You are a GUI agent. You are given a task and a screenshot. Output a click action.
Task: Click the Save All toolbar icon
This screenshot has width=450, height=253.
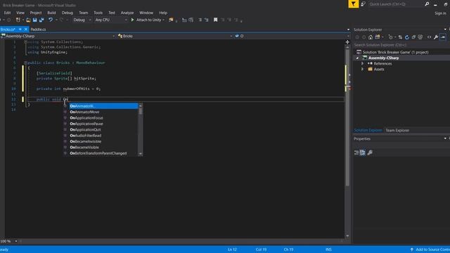(41, 20)
